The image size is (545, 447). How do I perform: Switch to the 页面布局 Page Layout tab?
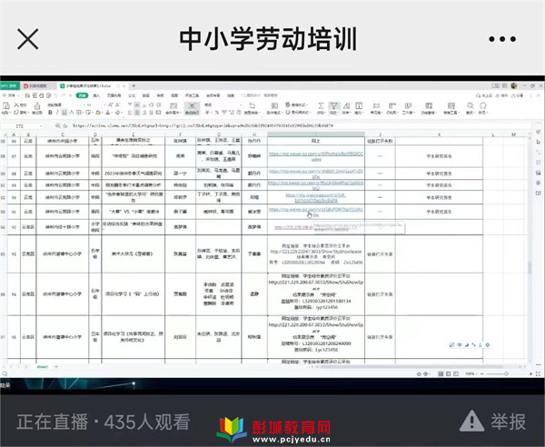114,95
